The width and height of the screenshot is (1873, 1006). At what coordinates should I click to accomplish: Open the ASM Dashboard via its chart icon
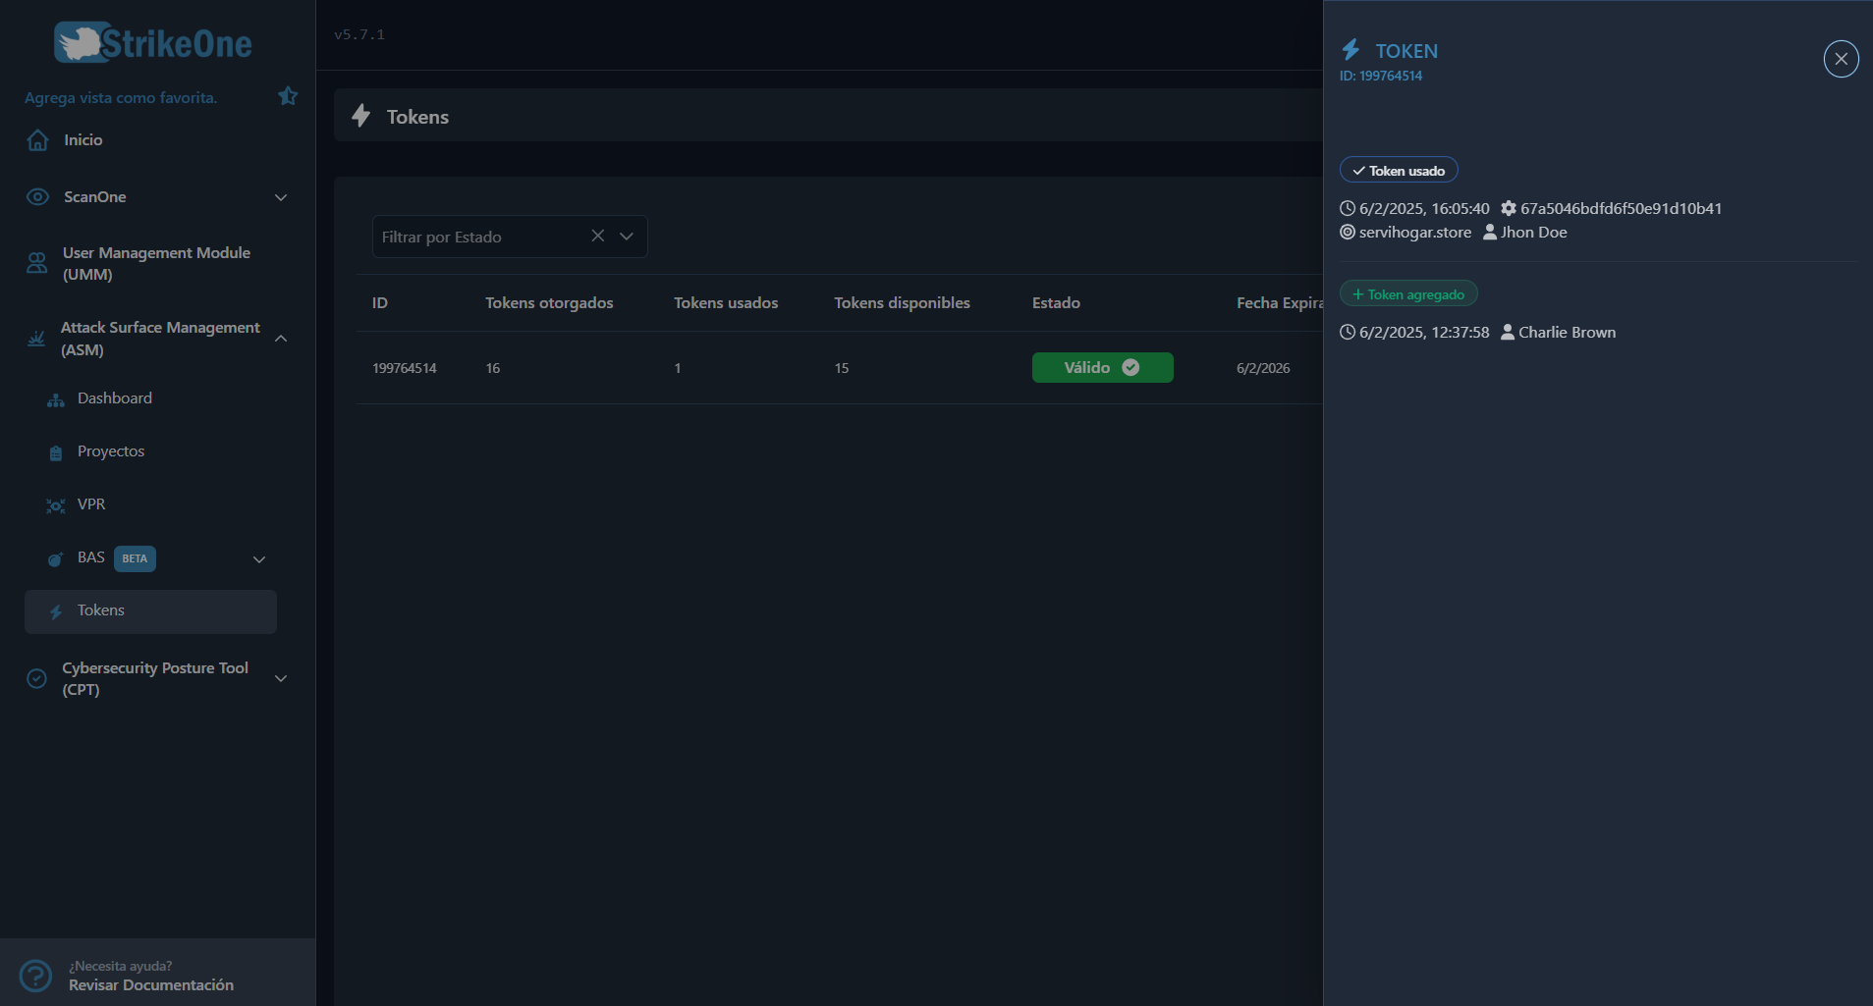pyautogui.click(x=54, y=400)
